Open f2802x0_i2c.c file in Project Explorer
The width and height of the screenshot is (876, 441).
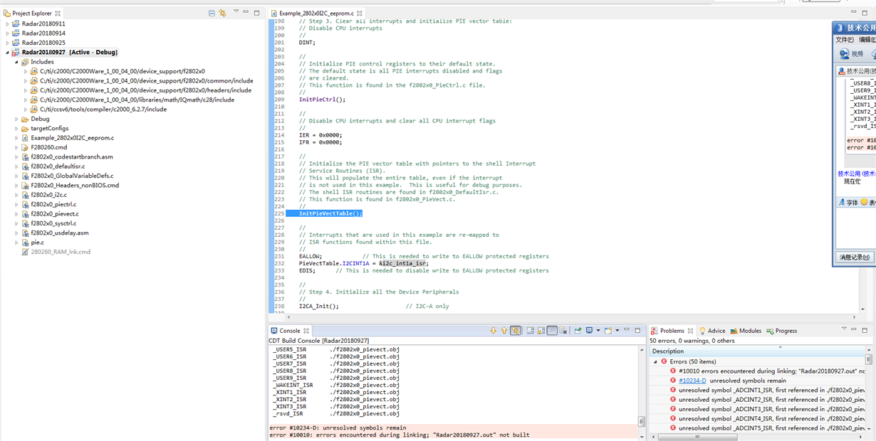(x=49, y=194)
